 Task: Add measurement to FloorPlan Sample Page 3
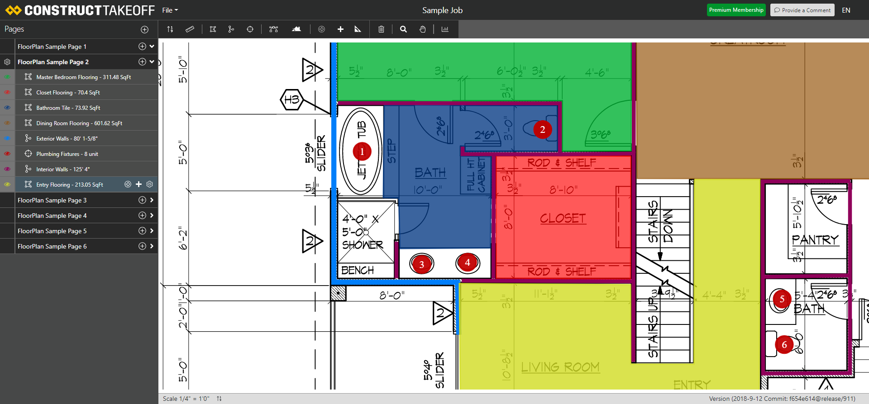tap(142, 200)
